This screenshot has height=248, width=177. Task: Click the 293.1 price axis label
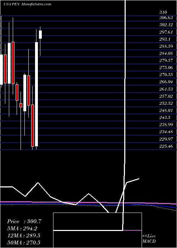click(165, 39)
